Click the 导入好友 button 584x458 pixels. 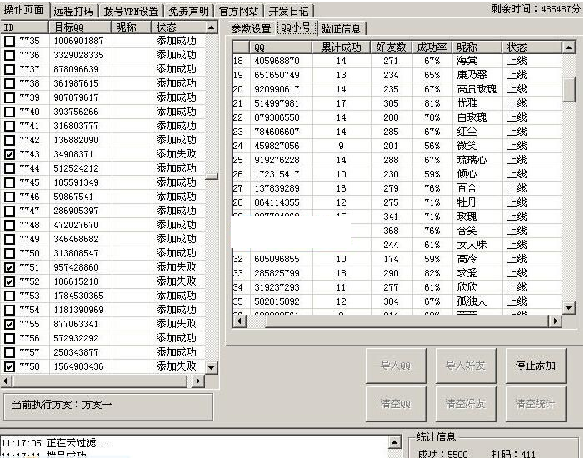pyautogui.click(x=465, y=366)
